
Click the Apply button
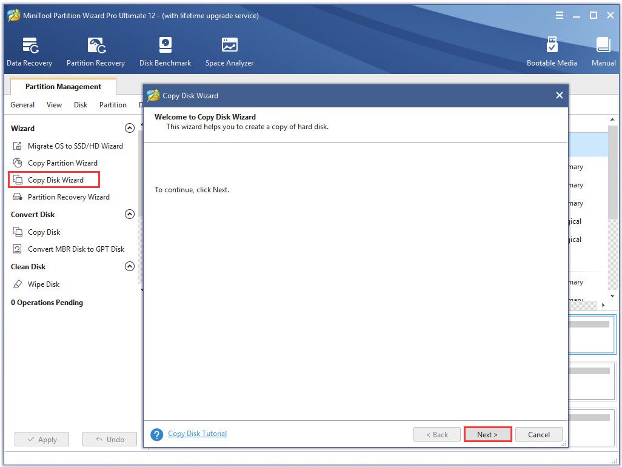(x=42, y=439)
